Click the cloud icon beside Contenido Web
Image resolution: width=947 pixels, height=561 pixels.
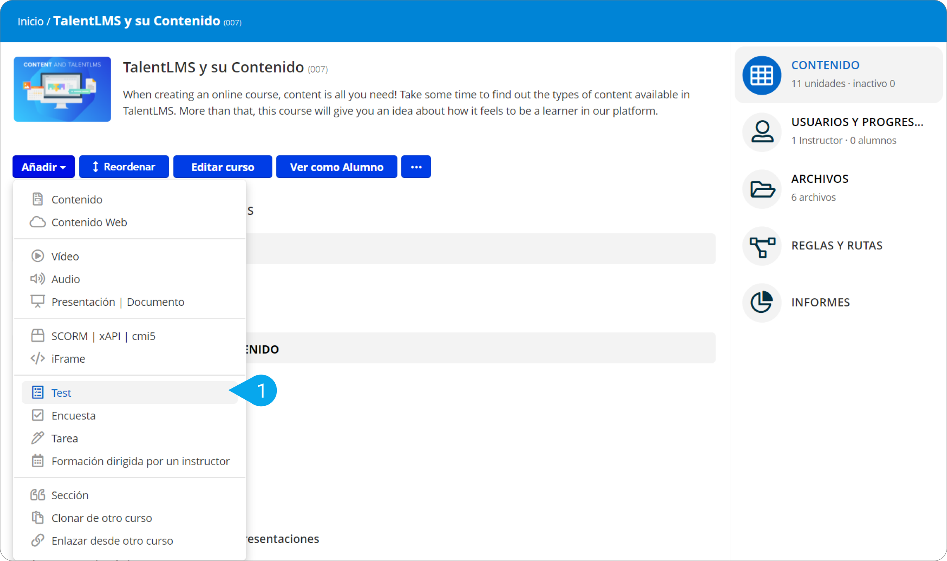coord(37,222)
